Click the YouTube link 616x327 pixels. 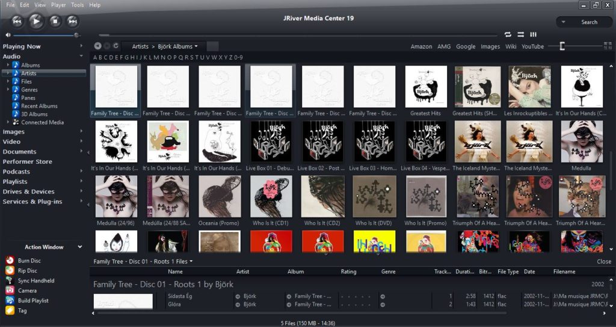click(533, 46)
